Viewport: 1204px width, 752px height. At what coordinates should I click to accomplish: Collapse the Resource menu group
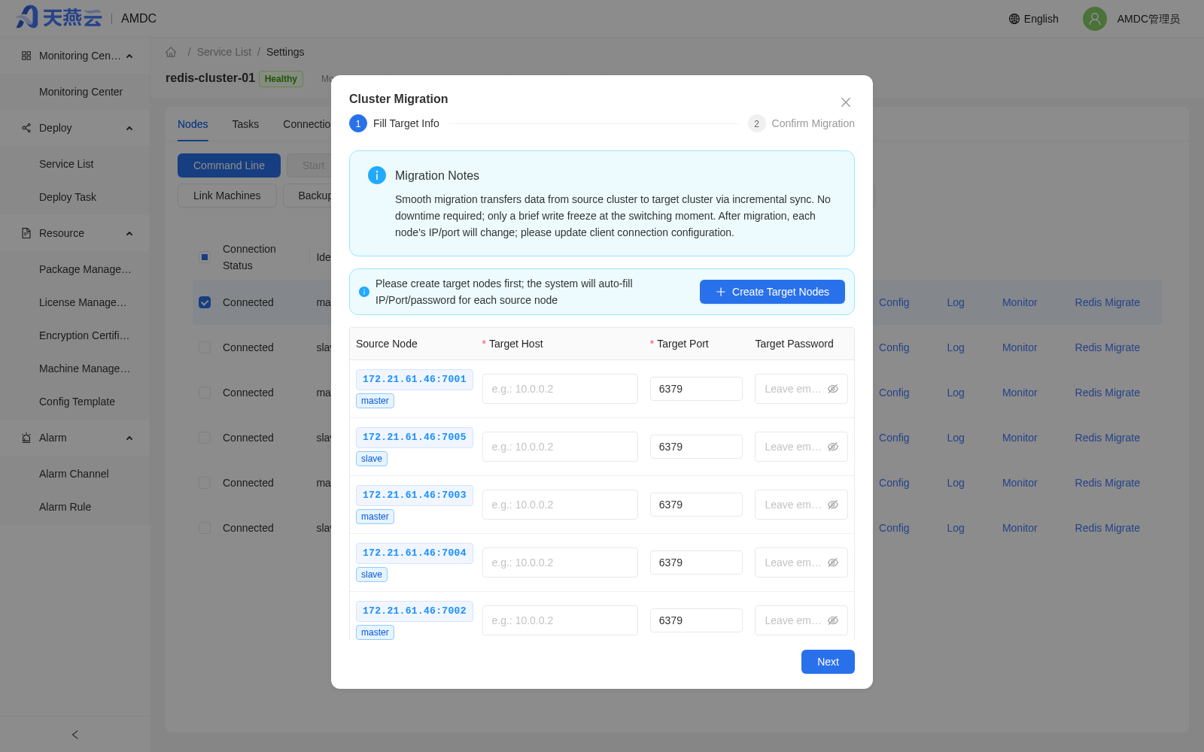pos(129,234)
